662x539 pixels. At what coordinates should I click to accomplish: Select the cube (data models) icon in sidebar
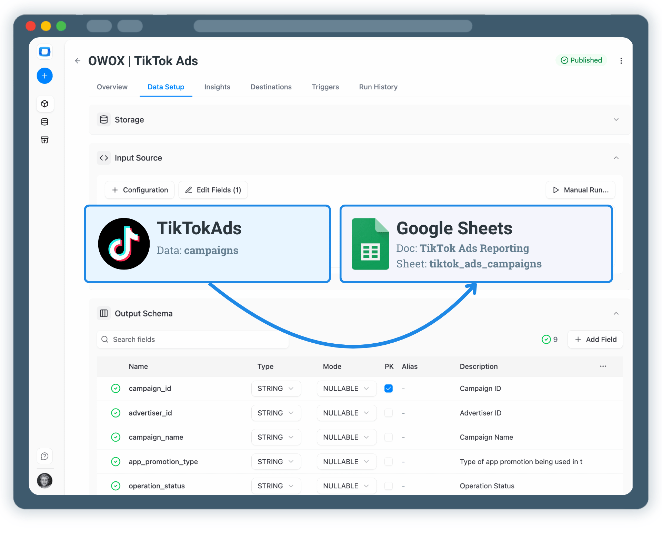point(45,104)
